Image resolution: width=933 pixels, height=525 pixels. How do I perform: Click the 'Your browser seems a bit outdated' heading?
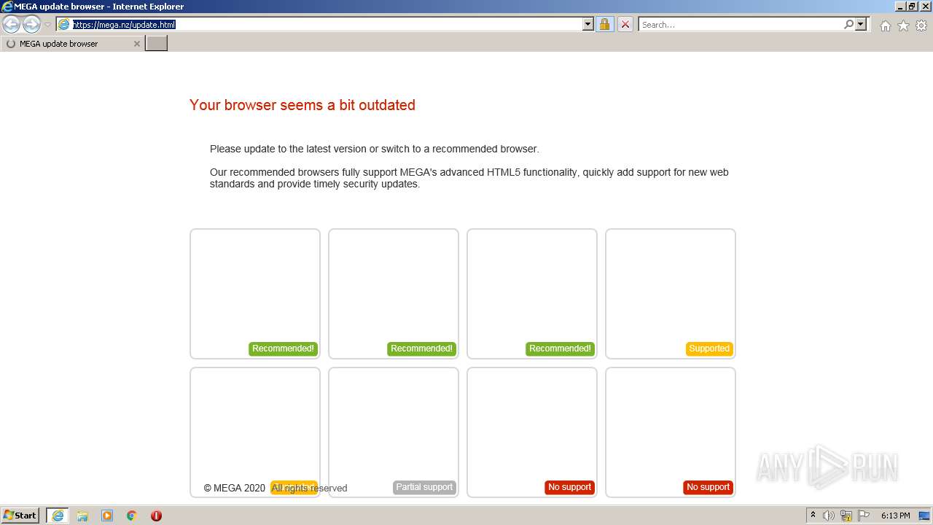pyautogui.click(x=302, y=105)
